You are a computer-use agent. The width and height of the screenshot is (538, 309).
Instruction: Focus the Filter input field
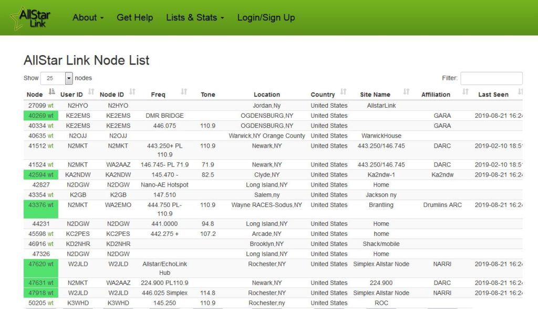(491, 78)
